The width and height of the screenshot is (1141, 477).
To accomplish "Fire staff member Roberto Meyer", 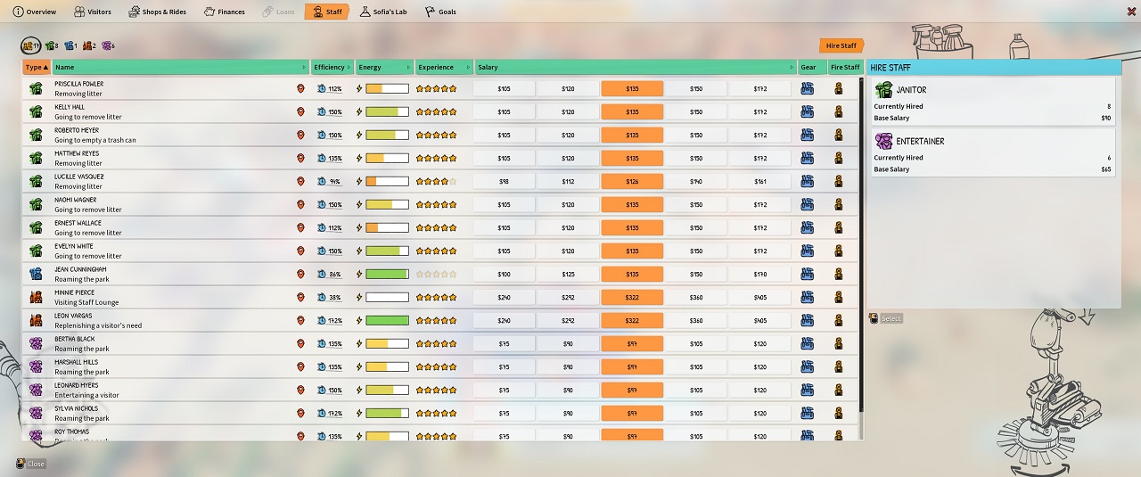I will [838, 135].
